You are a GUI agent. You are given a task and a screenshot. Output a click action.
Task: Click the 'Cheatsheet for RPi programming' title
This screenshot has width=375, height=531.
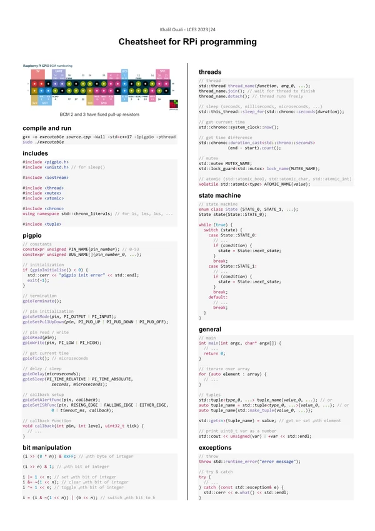click(x=187, y=42)
